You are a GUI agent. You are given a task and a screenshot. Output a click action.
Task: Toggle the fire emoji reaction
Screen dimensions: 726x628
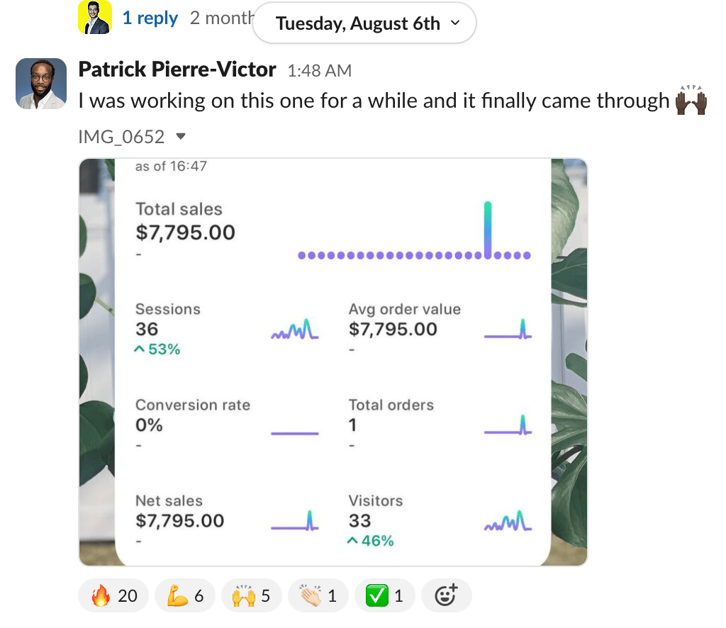point(113,596)
